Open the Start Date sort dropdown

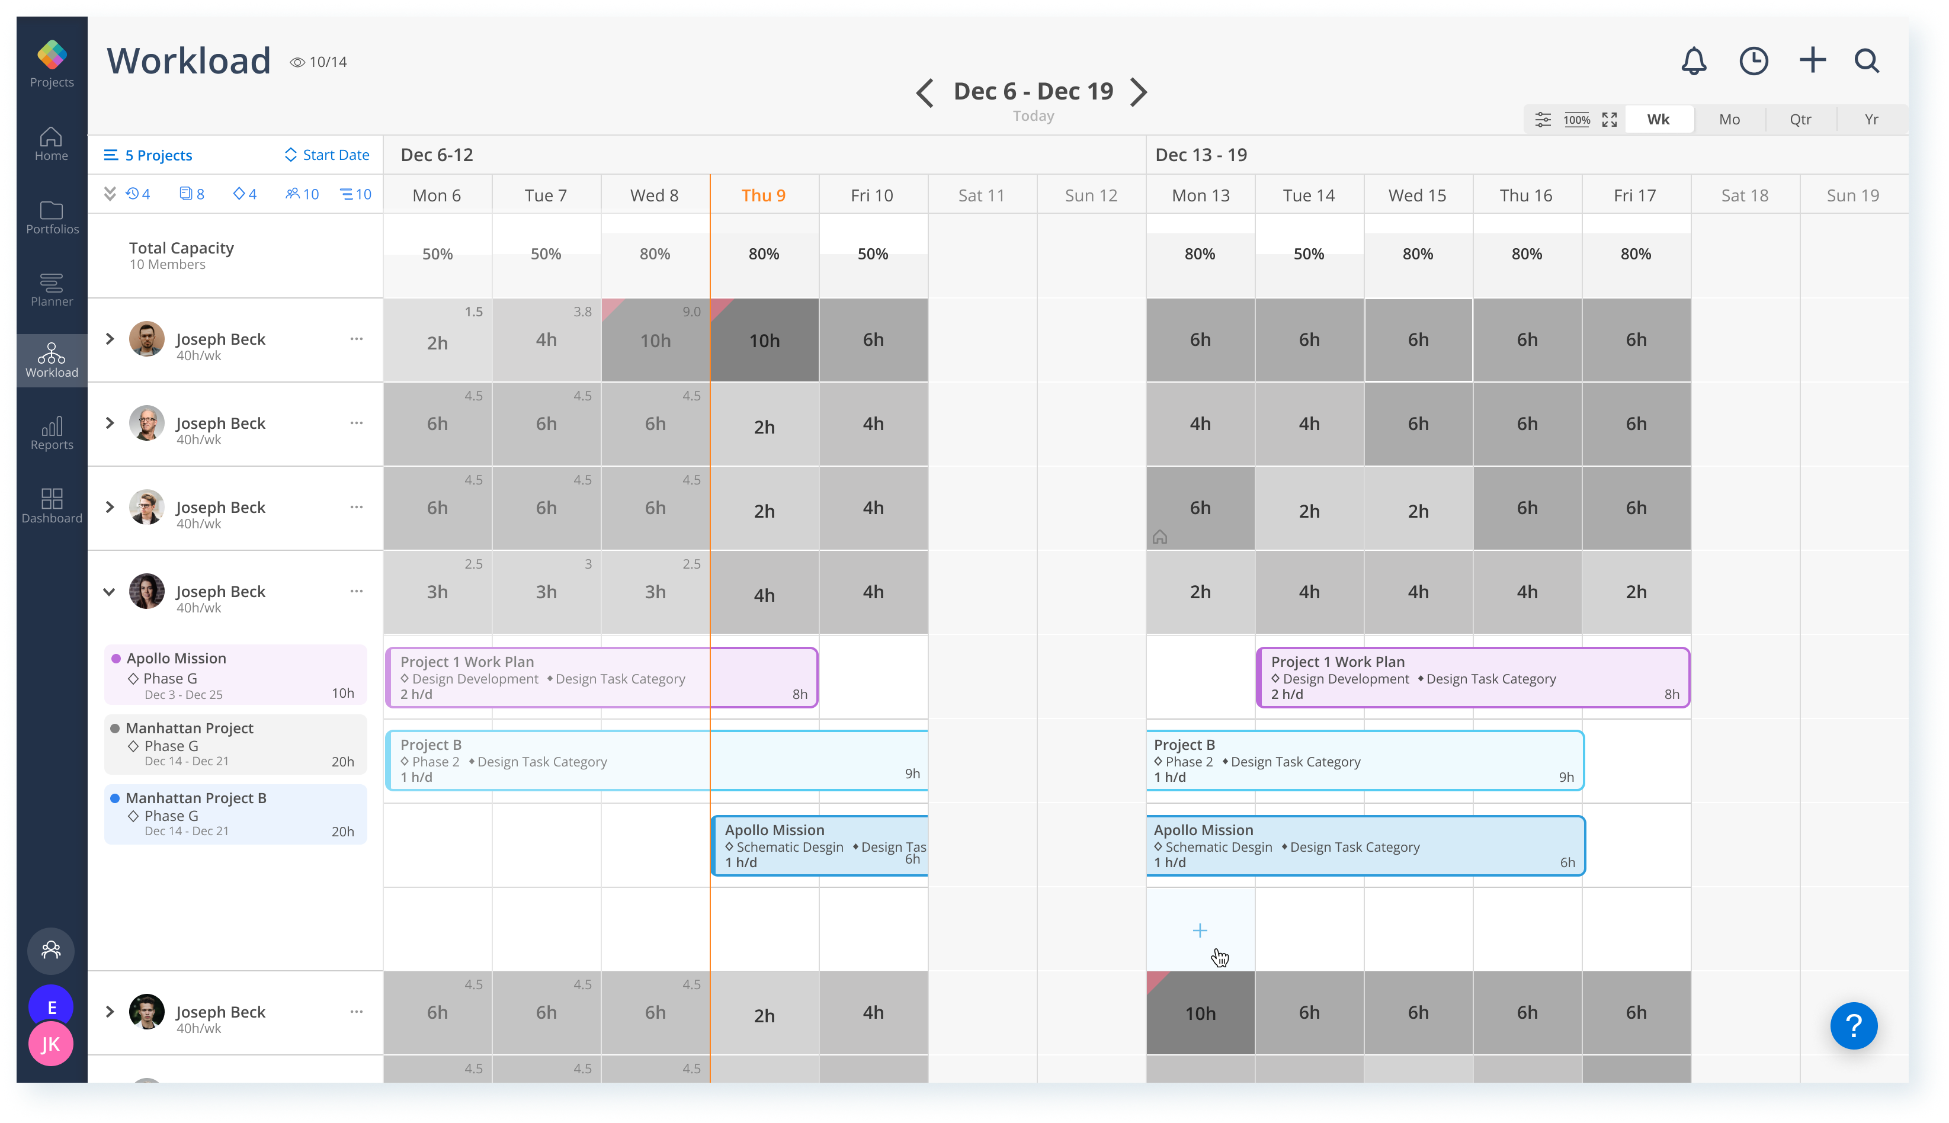[327, 155]
